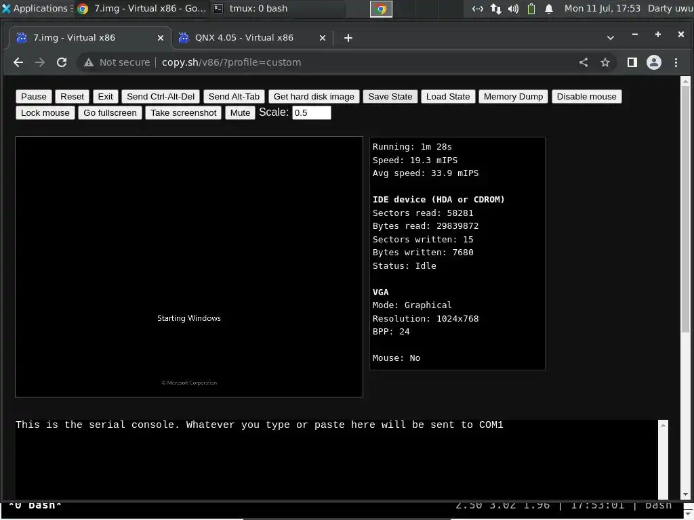The width and height of the screenshot is (694, 520).
Task: Open the notifications bell icon
Action: 549,9
